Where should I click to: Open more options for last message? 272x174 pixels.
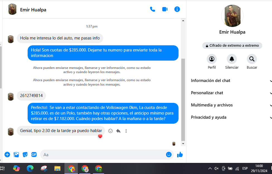point(126,131)
